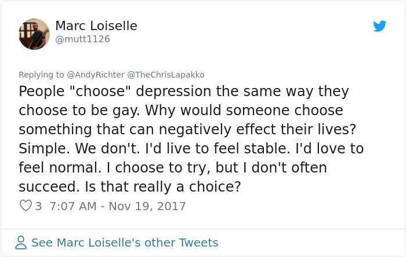Click the display name Marc Loiselle
The width and height of the screenshot is (406, 257).
(96, 25)
